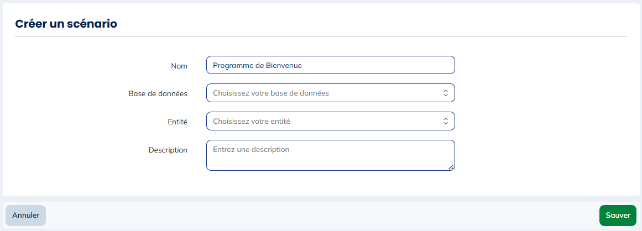The height and width of the screenshot is (231, 642).
Task: Click the horizontal divider under the heading
Action: (x=321, y=36)
